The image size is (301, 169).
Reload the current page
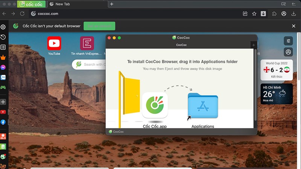[x=22, y=14]
